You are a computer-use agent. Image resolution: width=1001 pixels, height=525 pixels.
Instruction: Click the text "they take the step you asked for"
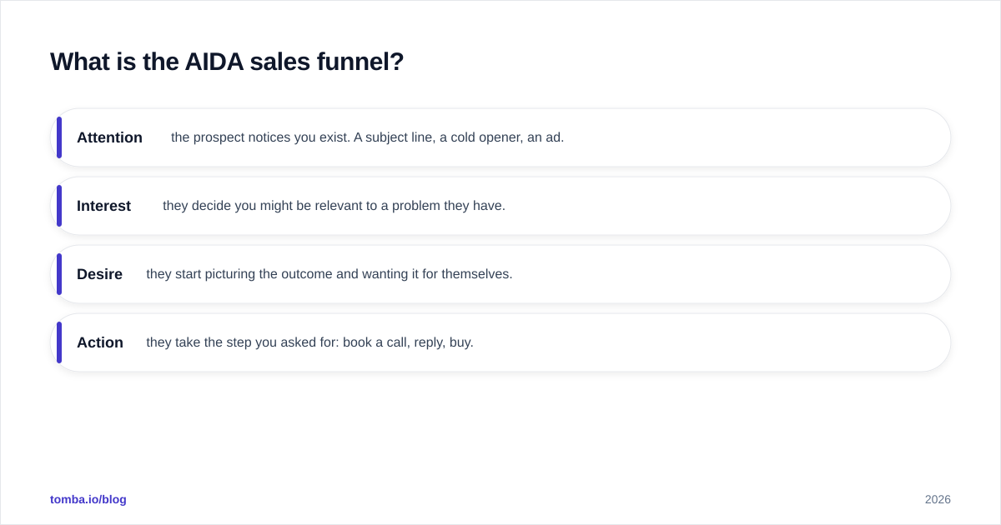click(241, 342)
